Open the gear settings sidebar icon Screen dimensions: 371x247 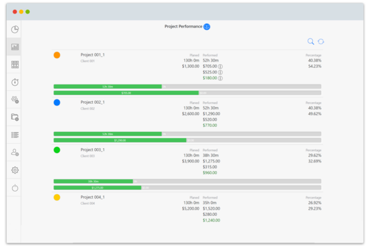15,170
